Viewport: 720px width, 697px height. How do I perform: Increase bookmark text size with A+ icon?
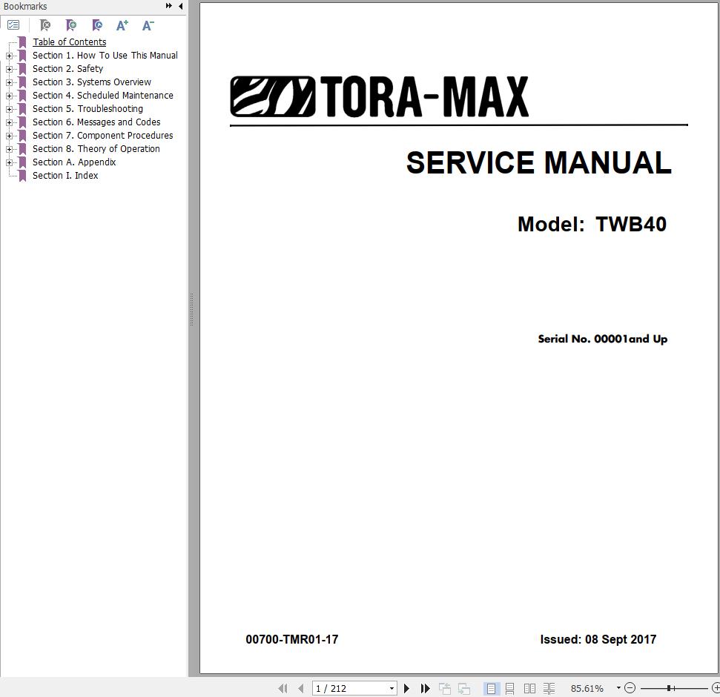122,24
